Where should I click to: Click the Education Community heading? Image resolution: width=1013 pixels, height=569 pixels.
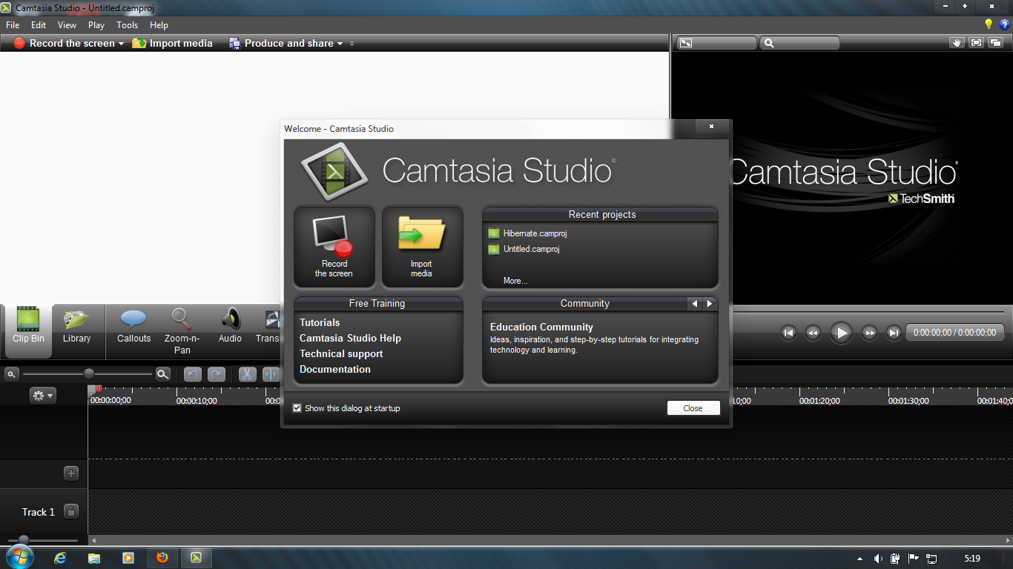541,327
